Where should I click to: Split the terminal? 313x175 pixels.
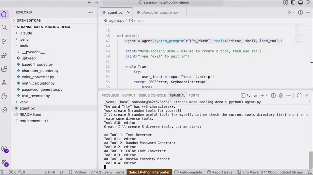tap(273, 95)
